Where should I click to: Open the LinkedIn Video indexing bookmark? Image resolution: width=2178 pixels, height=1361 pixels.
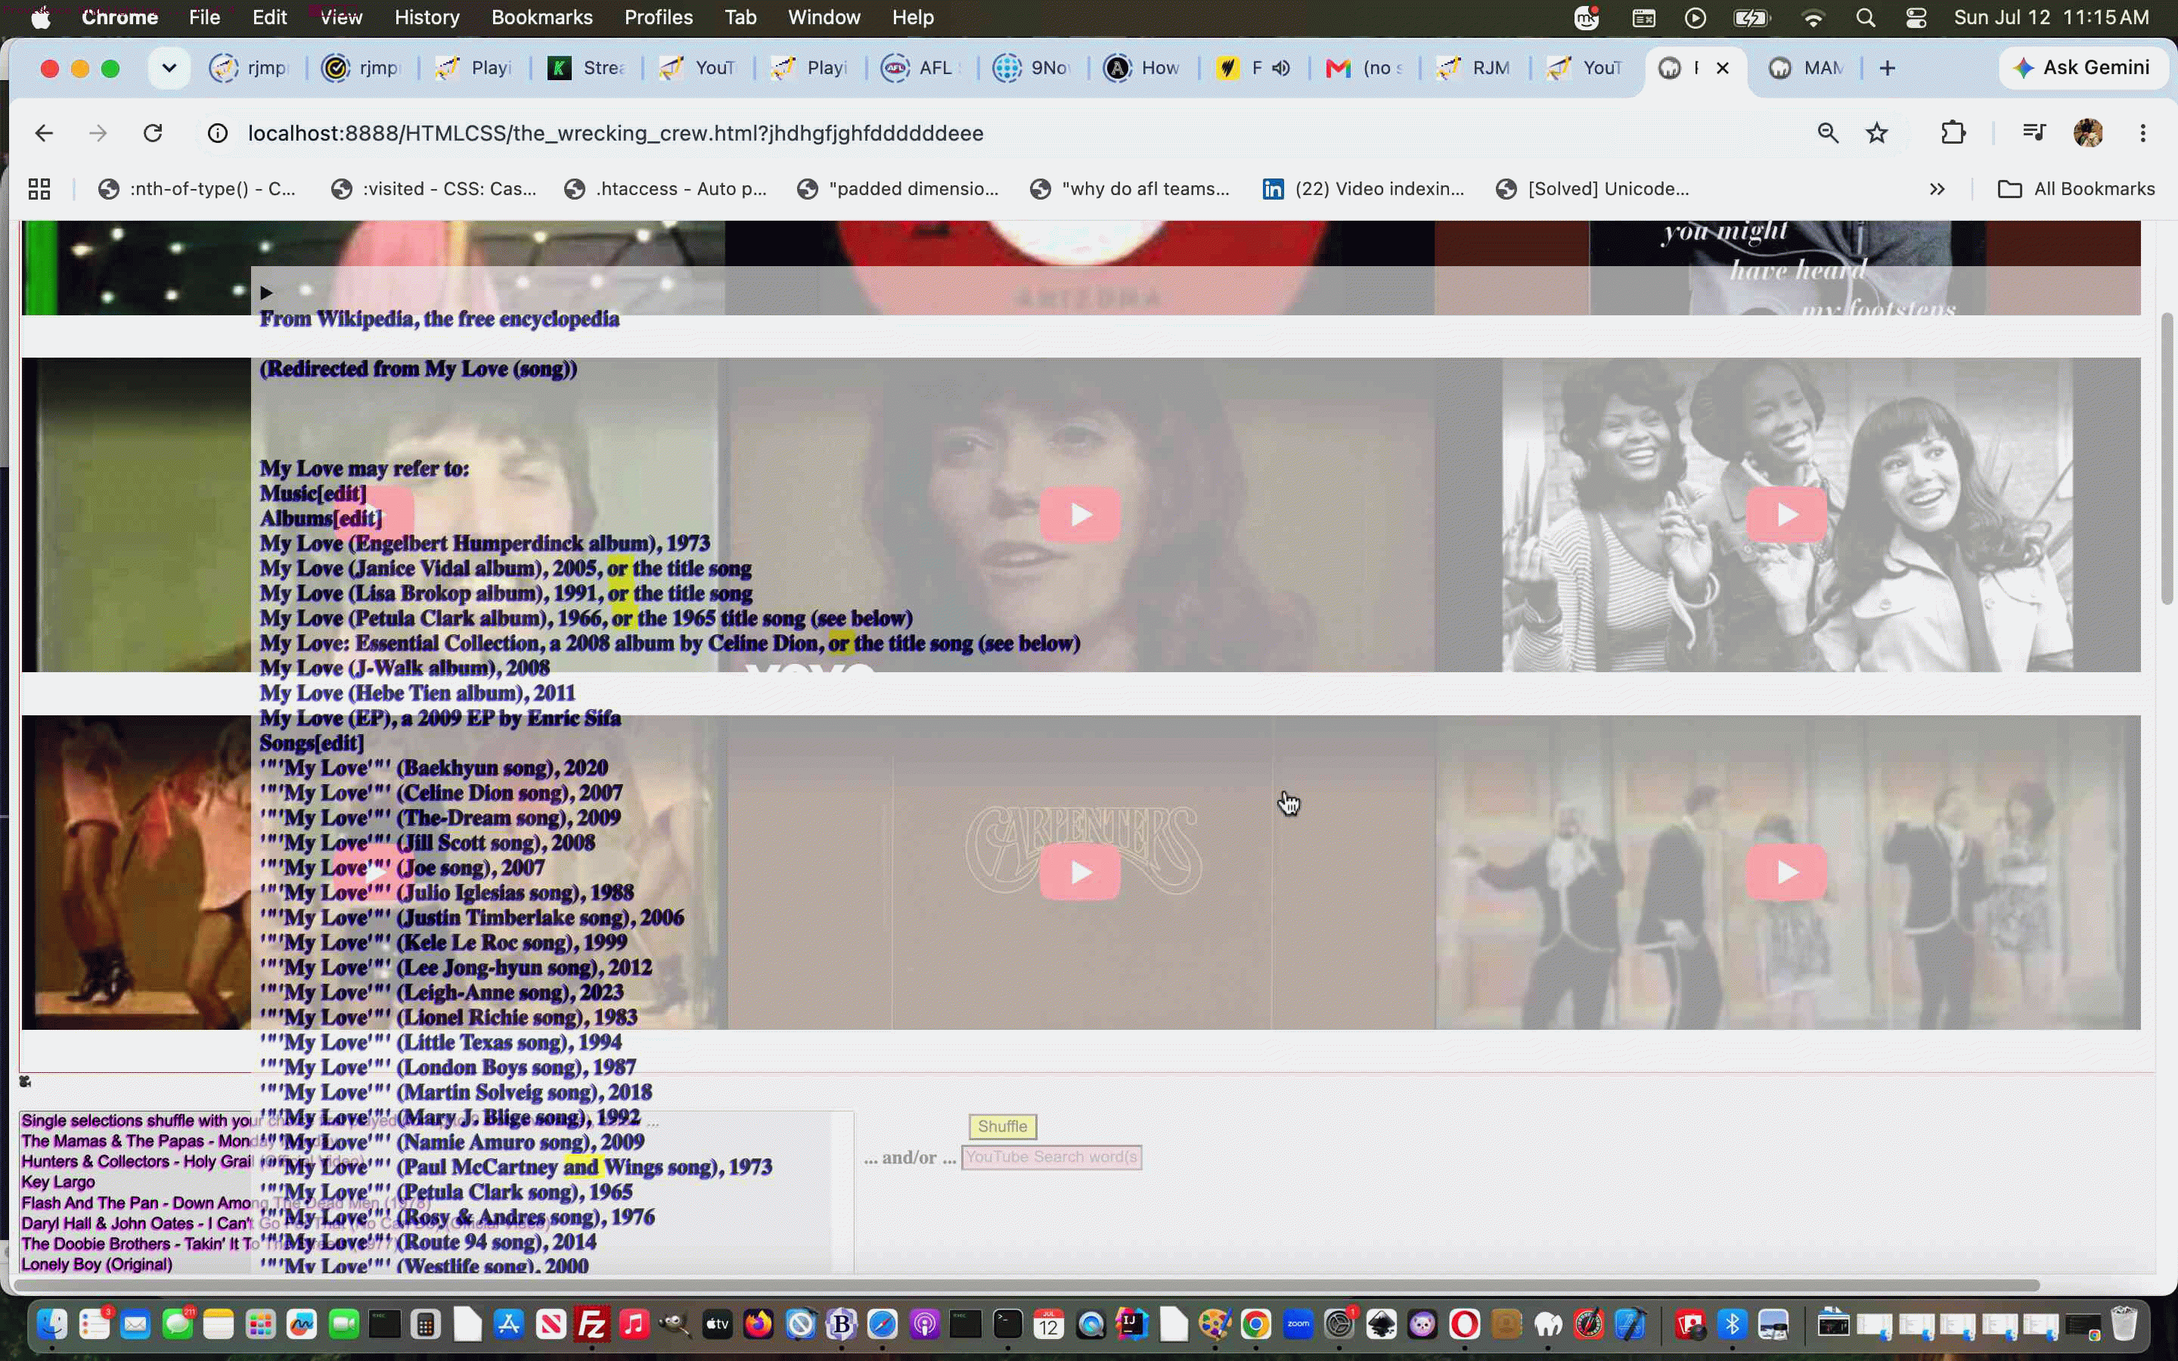tap(1364, 189)
